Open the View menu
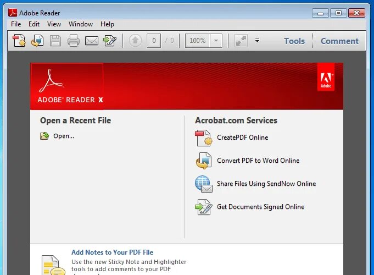 54,24
